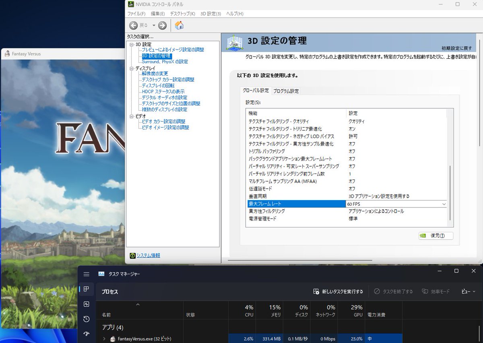Image resolution: width=483 pixels, height=343 pixels.
Task: Open App history icon in Task Manager sidebar
Action: click(86, 319)
